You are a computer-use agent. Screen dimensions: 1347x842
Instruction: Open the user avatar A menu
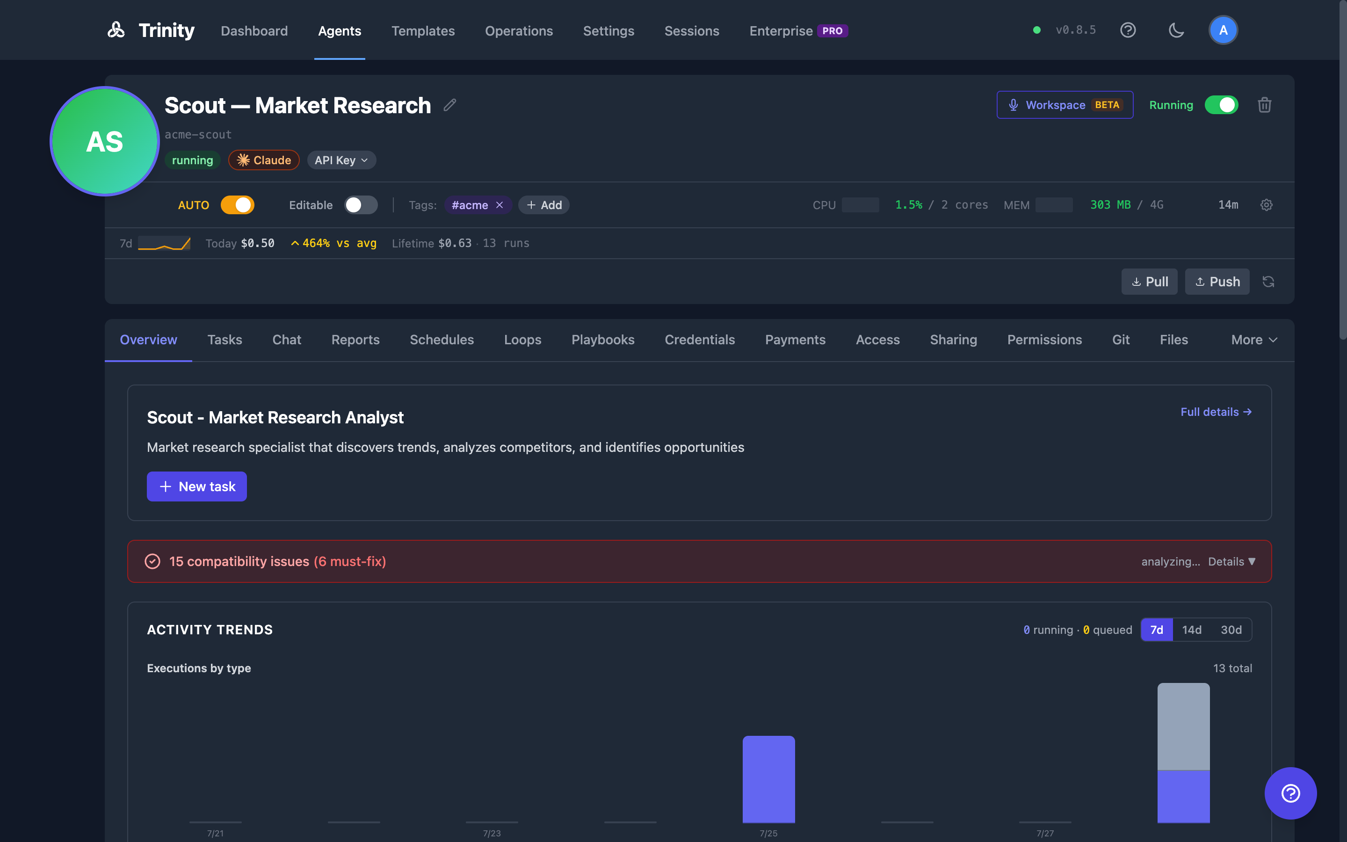point(1223,30)
